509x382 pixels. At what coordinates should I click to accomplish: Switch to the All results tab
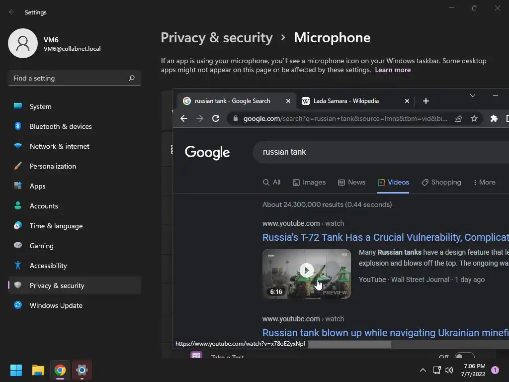pos(271,182)
